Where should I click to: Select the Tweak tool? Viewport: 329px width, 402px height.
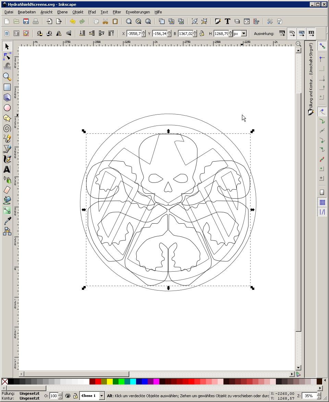click(7, 67)
